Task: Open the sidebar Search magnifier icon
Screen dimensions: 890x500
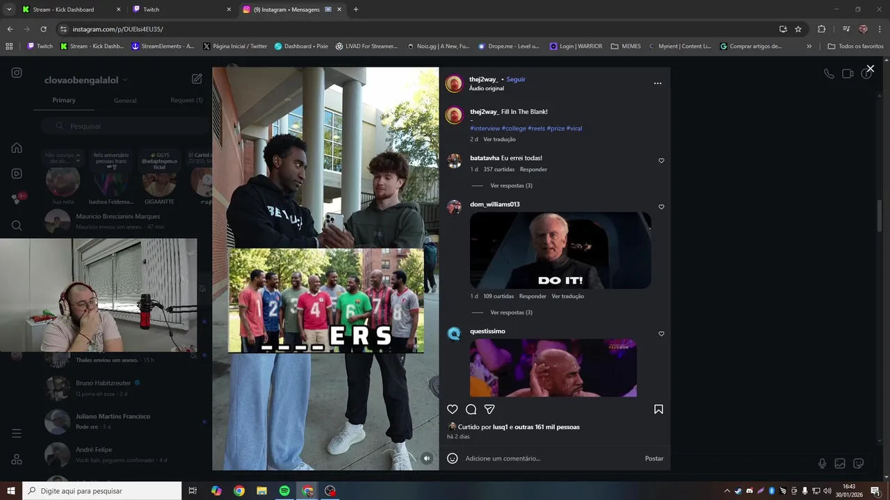Action: [x=17, y=225]
